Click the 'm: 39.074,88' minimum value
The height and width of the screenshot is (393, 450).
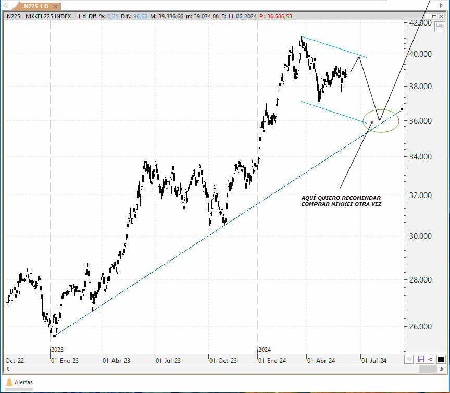tap(202, 16)
